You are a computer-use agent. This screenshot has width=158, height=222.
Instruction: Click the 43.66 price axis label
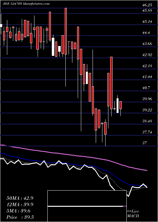tap(147, 44)
